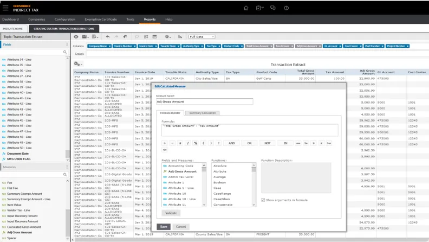Screen dimensions: 429x242
Task: Open the Exemption Certificate menu
Action: (x=101, y=19)
